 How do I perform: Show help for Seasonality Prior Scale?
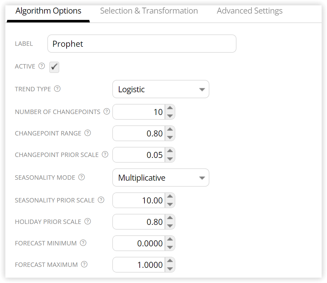[x=101, y=200]
